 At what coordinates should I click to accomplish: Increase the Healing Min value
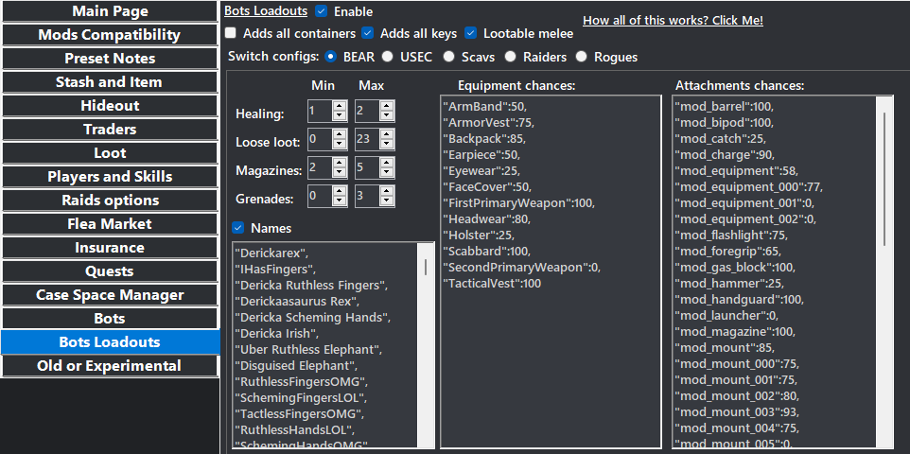tap(340, 107)
